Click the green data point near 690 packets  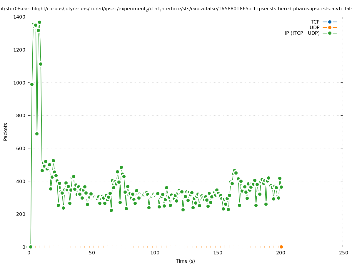tap(37, 134)
